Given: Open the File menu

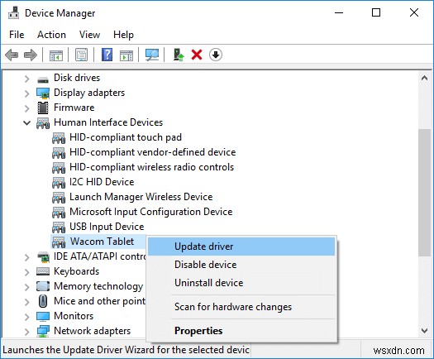Looking at the screenshot, I should point(17,35).
